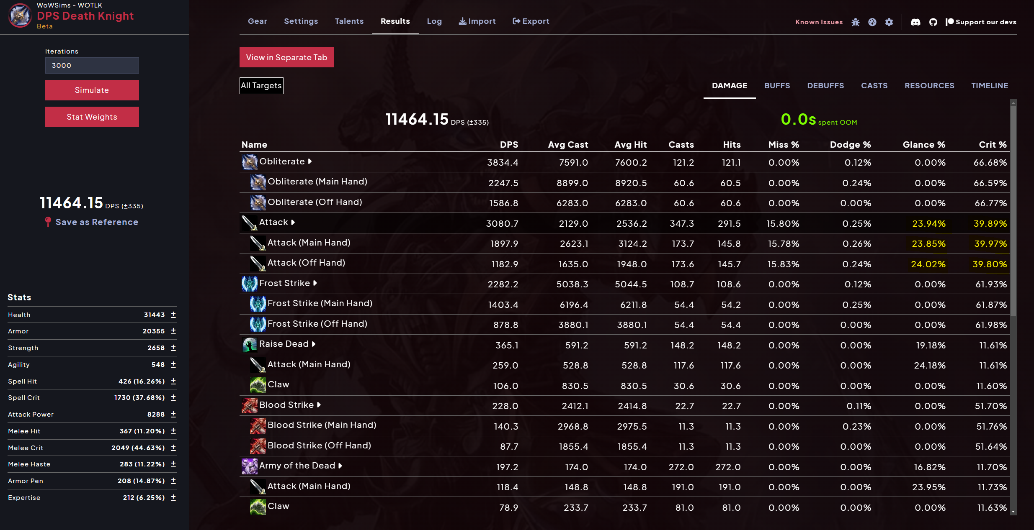This screenshot has width=1034, height=530.
Task: Open the settings gear in the top-right
Action: click(889, 22)
